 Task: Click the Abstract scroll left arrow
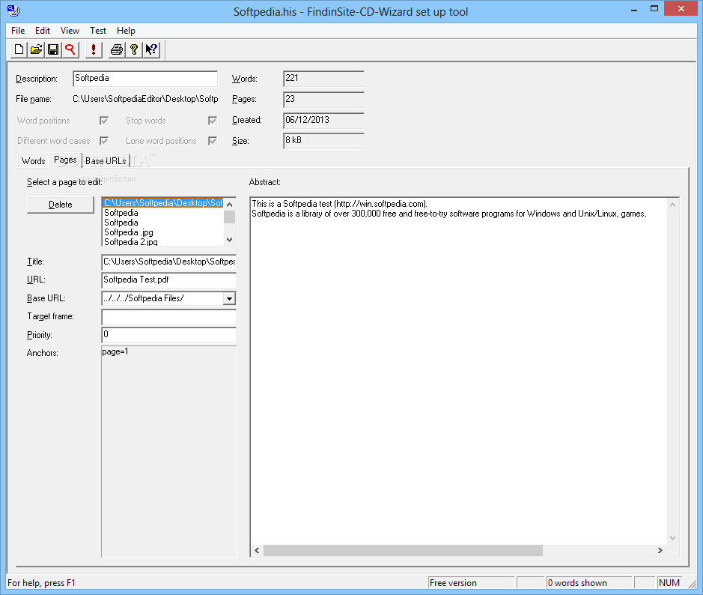(x=257, y=551)
